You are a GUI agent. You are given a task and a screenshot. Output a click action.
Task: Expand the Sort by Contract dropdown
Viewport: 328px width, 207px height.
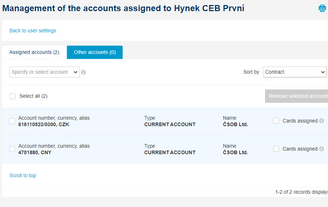[x=295, y=72]
